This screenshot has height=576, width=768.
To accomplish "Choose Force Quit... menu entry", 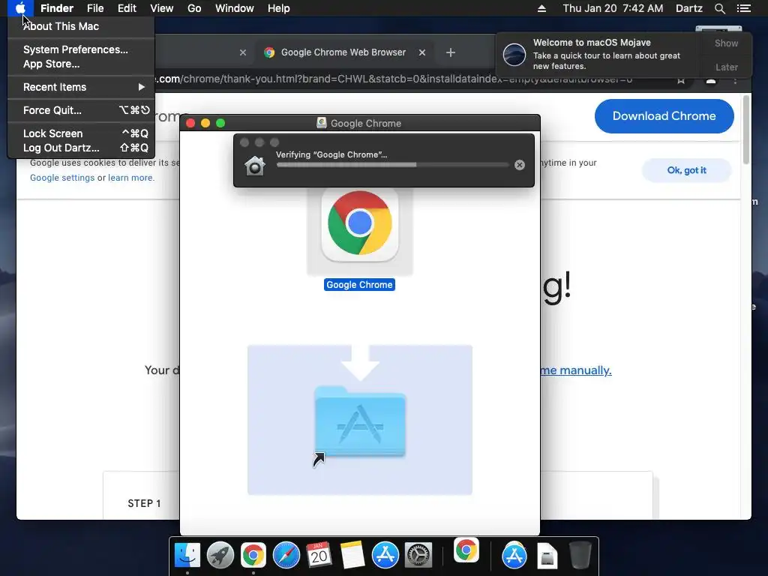I will (81, 110).
